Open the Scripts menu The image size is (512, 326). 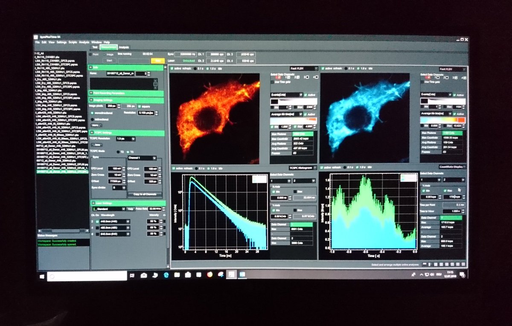pyautogui.click(x=73, y=43)
